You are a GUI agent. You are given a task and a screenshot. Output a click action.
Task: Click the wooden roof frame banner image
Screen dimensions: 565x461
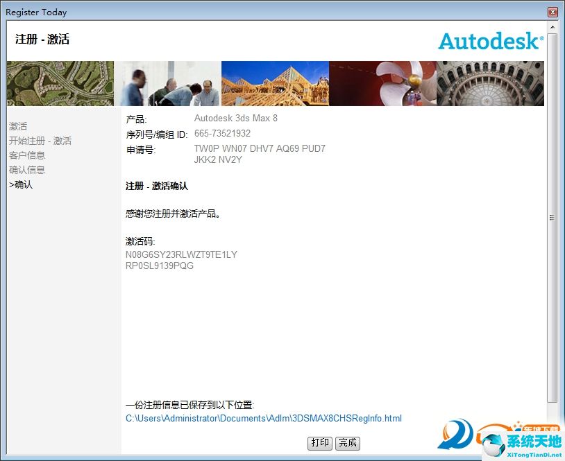(x=275, y=83)
